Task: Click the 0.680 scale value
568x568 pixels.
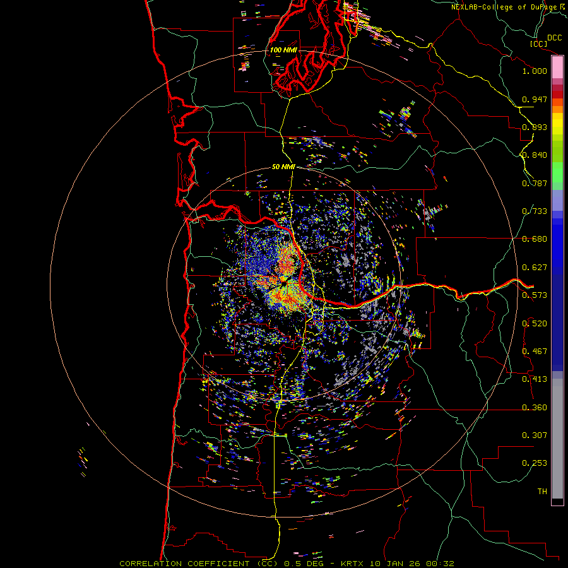Action: pos(535,239)
